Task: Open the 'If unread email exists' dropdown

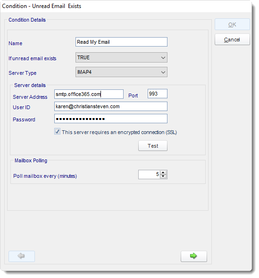Action: [x=121, y=57]
